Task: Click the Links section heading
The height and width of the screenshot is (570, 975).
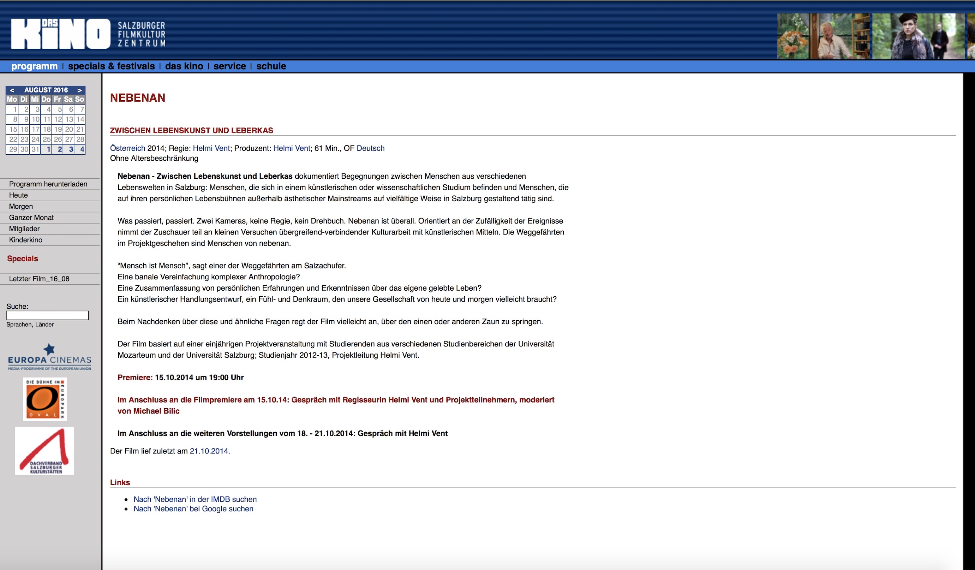Action: pyautogui.click(x=120, y=482)
